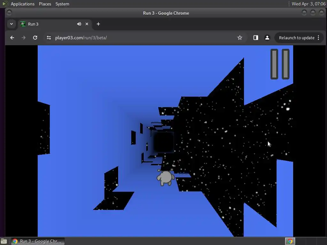The image size is (327, 245).
Task: Select the Run 3 tab
Action: click(54, 24)
